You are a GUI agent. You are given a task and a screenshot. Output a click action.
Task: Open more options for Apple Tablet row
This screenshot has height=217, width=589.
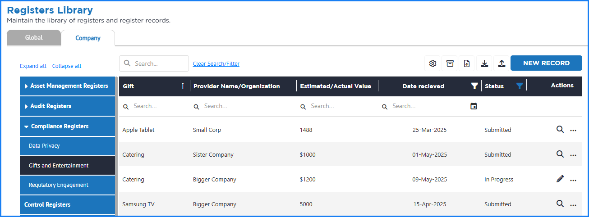click(573, 131)
